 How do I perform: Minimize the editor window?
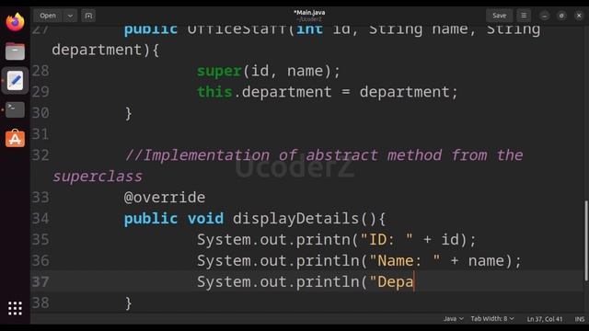(x=544, y=16)
